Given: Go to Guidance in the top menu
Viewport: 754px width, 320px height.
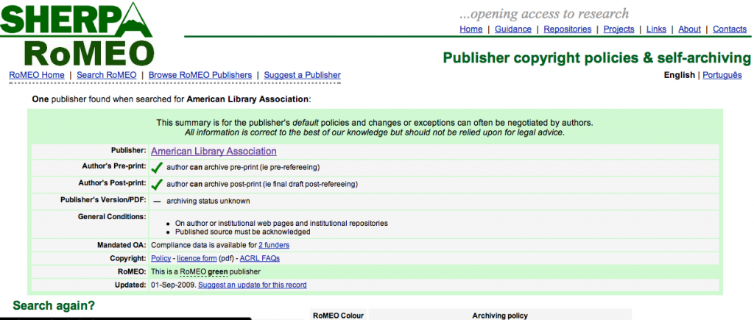Looking at the screenshot, I should 513,29.
